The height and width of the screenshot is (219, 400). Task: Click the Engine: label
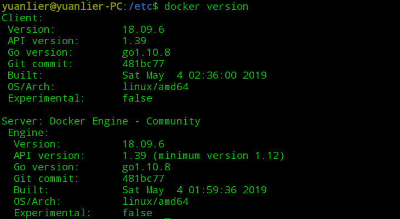[x=28, y=133]
